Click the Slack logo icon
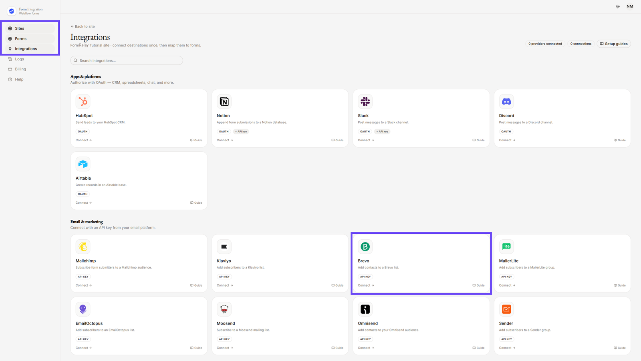This screenshot has height=361, width=641. (365, 102)
